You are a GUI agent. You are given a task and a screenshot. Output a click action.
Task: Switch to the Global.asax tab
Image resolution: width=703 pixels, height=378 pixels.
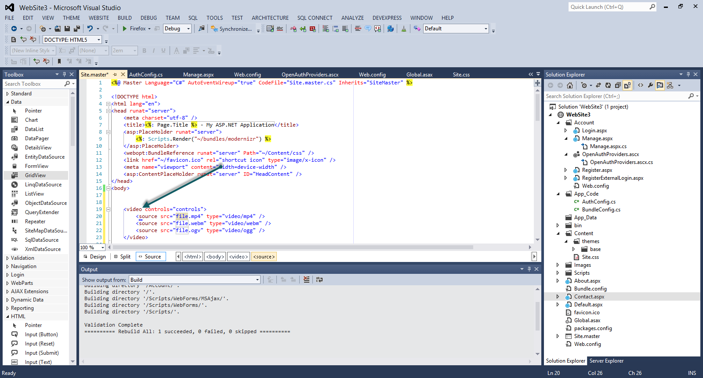pyautogui.click(x=420, y=74)
